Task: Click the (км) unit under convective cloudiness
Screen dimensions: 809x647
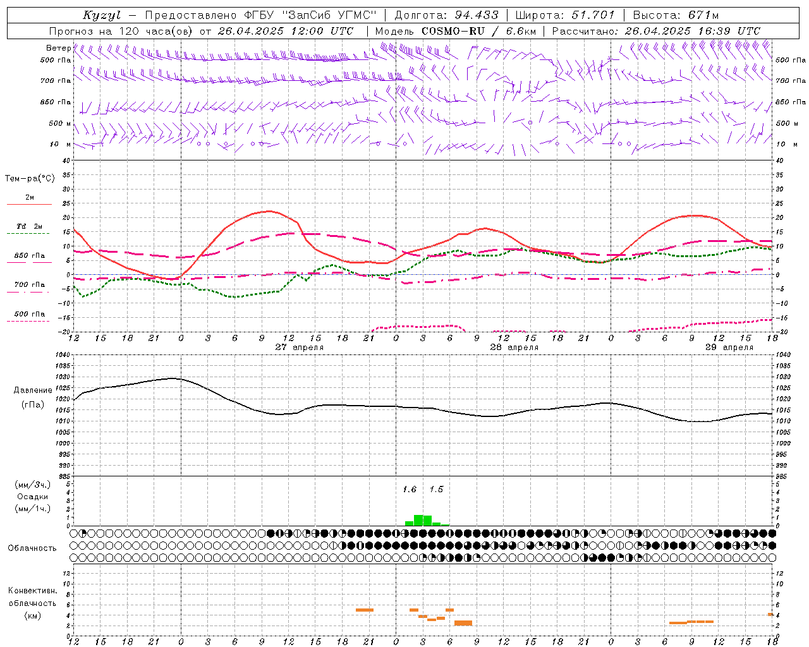Action: [32, 615]
